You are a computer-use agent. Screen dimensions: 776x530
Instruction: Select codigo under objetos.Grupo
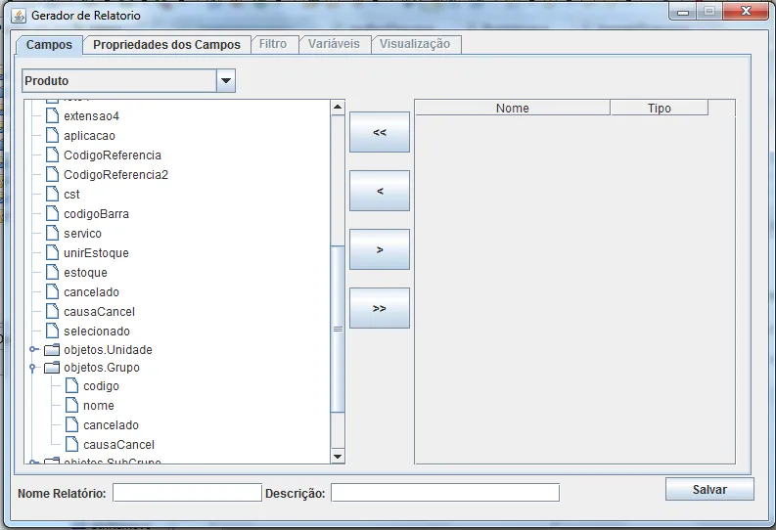[x=101, y=386]
